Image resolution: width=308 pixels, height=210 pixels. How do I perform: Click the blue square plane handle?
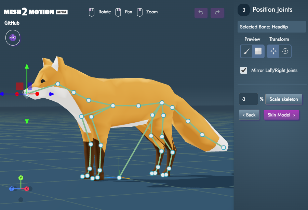click(x=30, y=86)
